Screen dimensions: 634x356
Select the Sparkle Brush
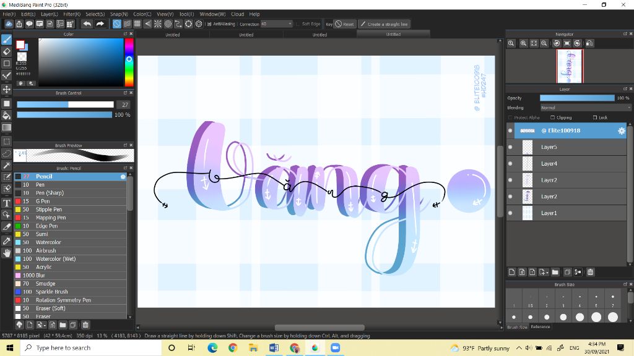click(71, 292)
